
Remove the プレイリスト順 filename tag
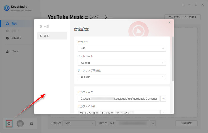coord(97,113)
